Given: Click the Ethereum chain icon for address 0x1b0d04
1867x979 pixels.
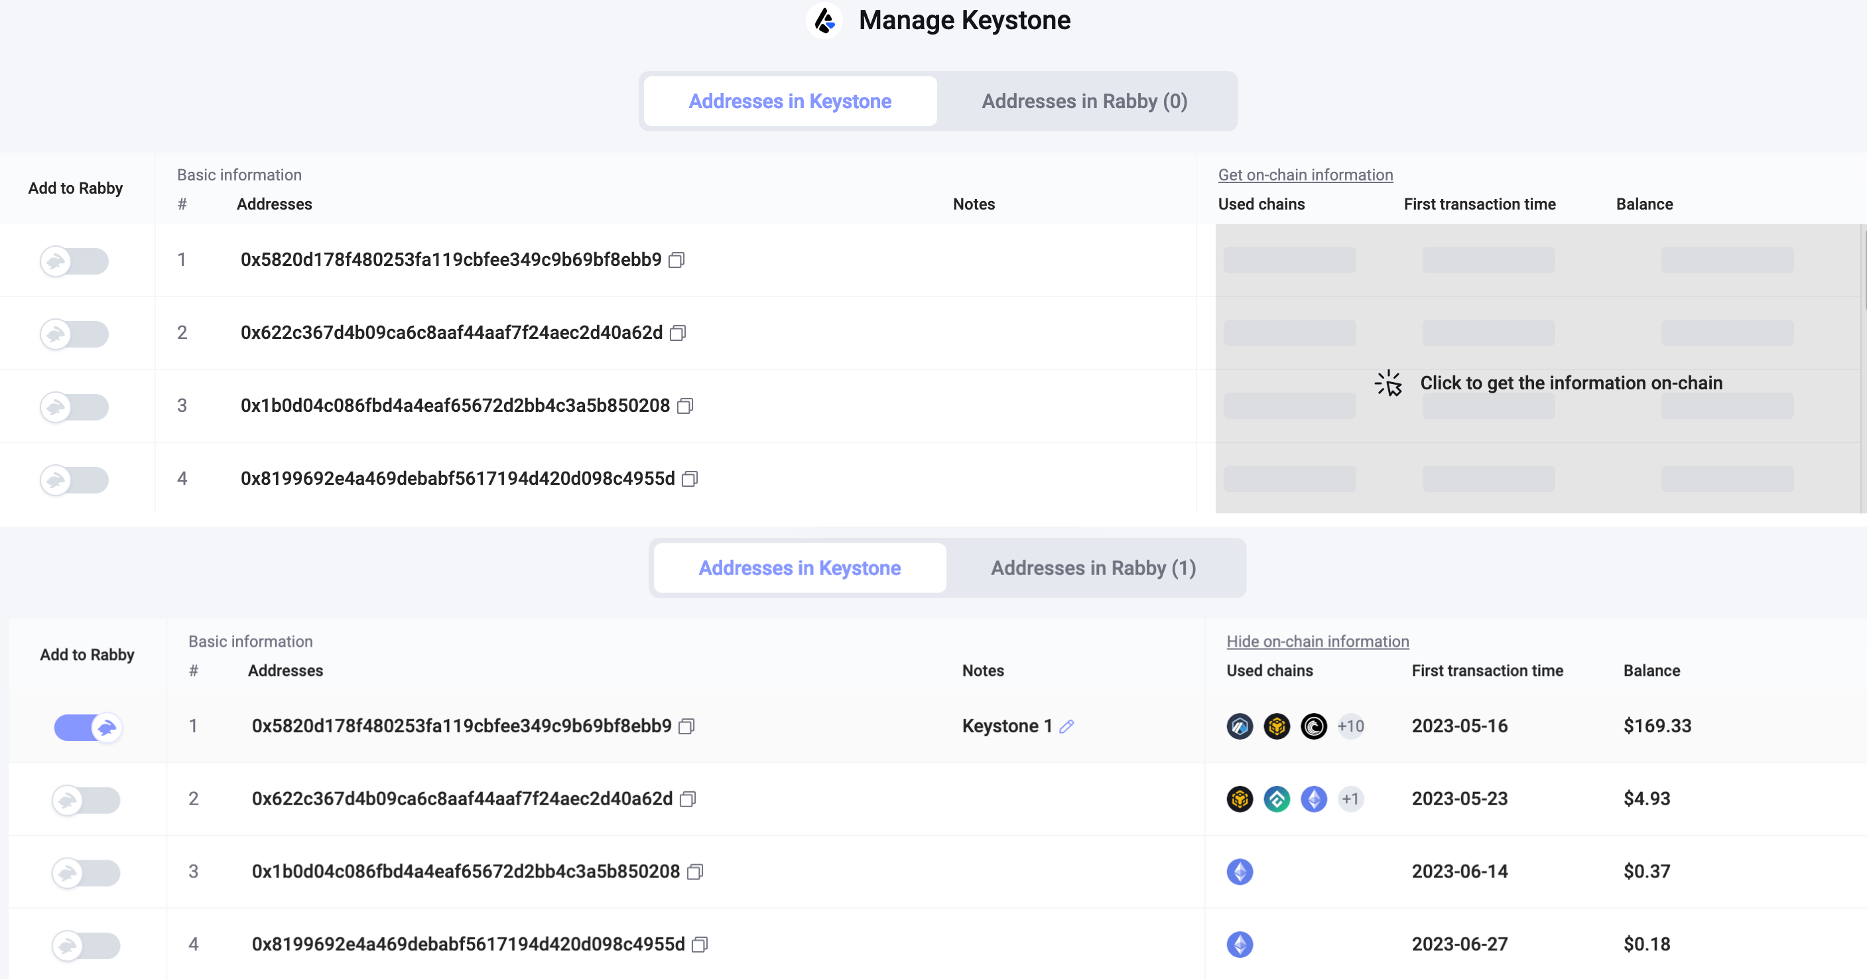Looking at the screenshot, I should tap(1240, 872).
